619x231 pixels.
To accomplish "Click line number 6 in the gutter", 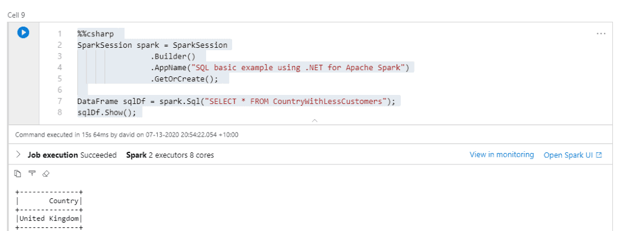I will 60,89.
